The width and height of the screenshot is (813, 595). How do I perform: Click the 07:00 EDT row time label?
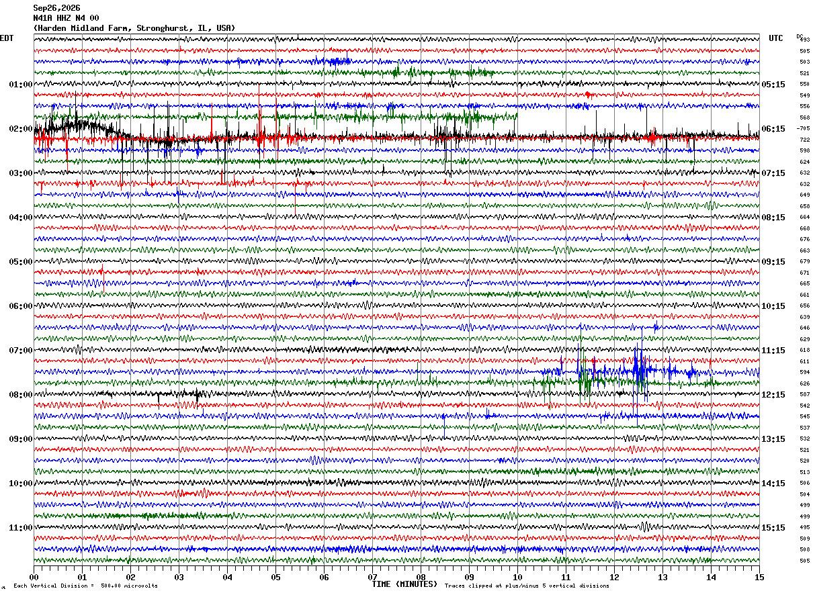click(20, 351)
